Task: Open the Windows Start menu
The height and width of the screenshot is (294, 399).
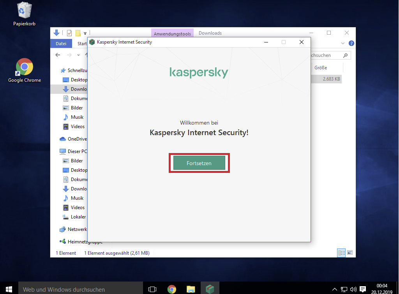Action: click(9, 289)
